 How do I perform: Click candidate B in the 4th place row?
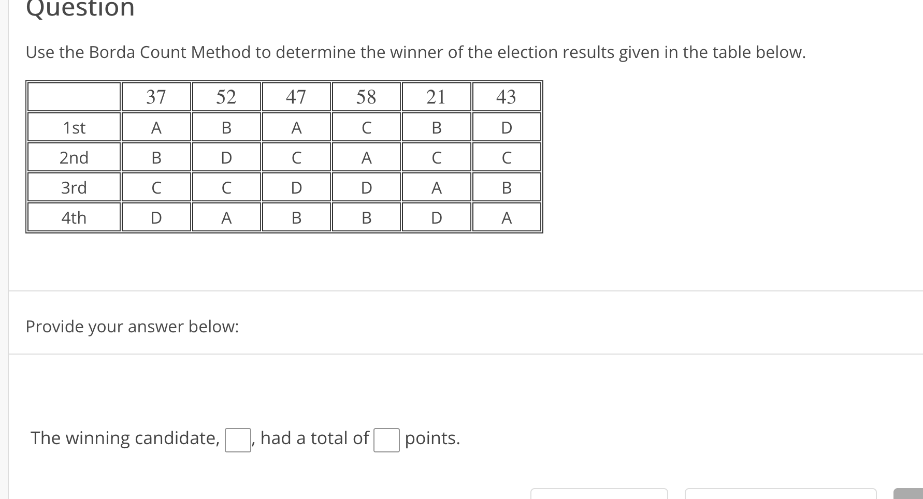[x=296, y=217]
